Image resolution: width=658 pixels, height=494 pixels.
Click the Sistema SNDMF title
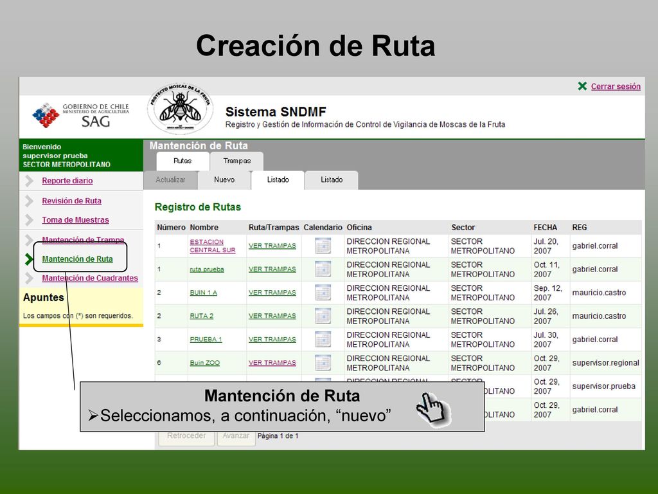click(276, 112)
